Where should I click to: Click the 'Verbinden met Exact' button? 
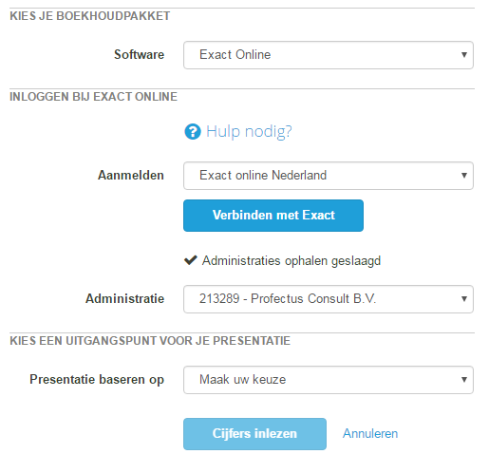(273, 216)
